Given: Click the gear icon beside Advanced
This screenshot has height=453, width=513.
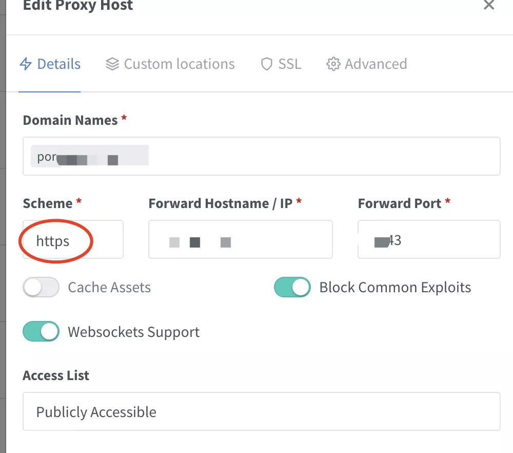Looking at the screenshot, I should point(333,64).
